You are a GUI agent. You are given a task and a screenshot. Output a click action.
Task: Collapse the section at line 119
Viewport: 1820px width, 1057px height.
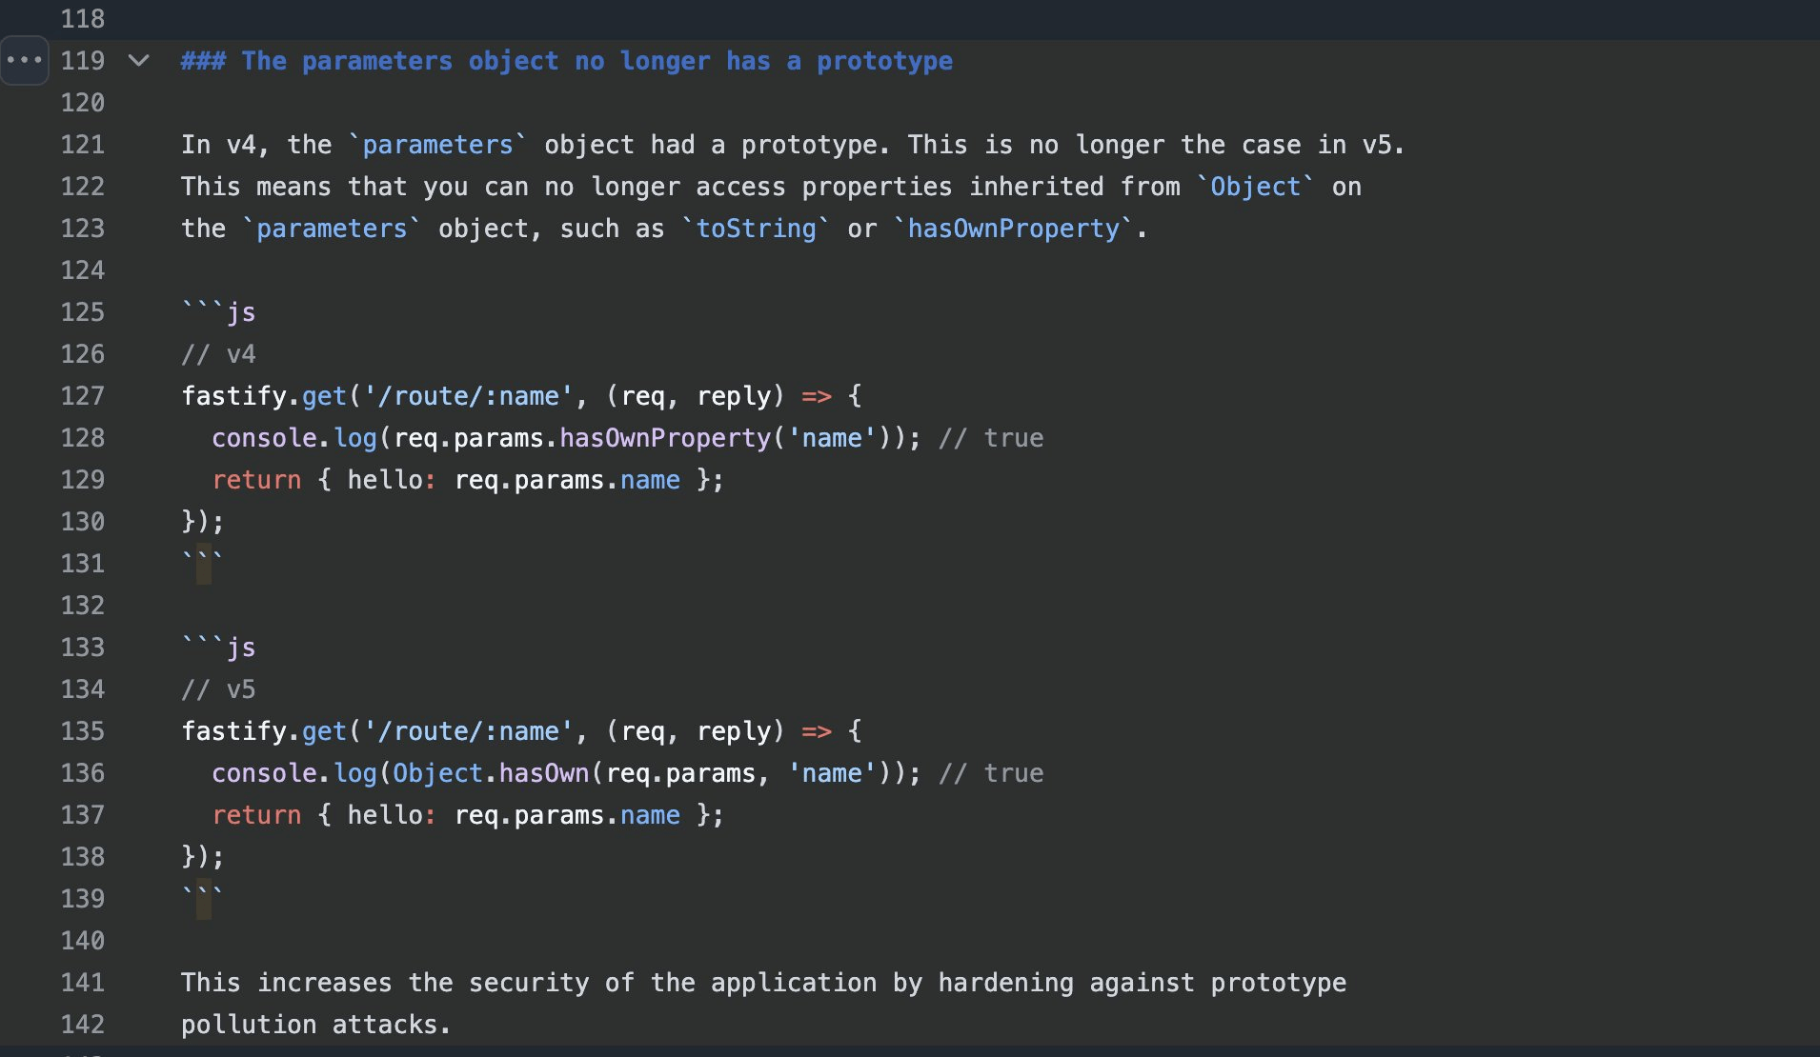(139, 61)
